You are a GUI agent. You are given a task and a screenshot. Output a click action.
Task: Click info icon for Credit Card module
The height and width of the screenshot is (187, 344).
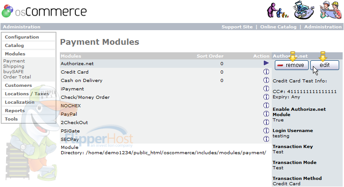[x=266, y=72]
